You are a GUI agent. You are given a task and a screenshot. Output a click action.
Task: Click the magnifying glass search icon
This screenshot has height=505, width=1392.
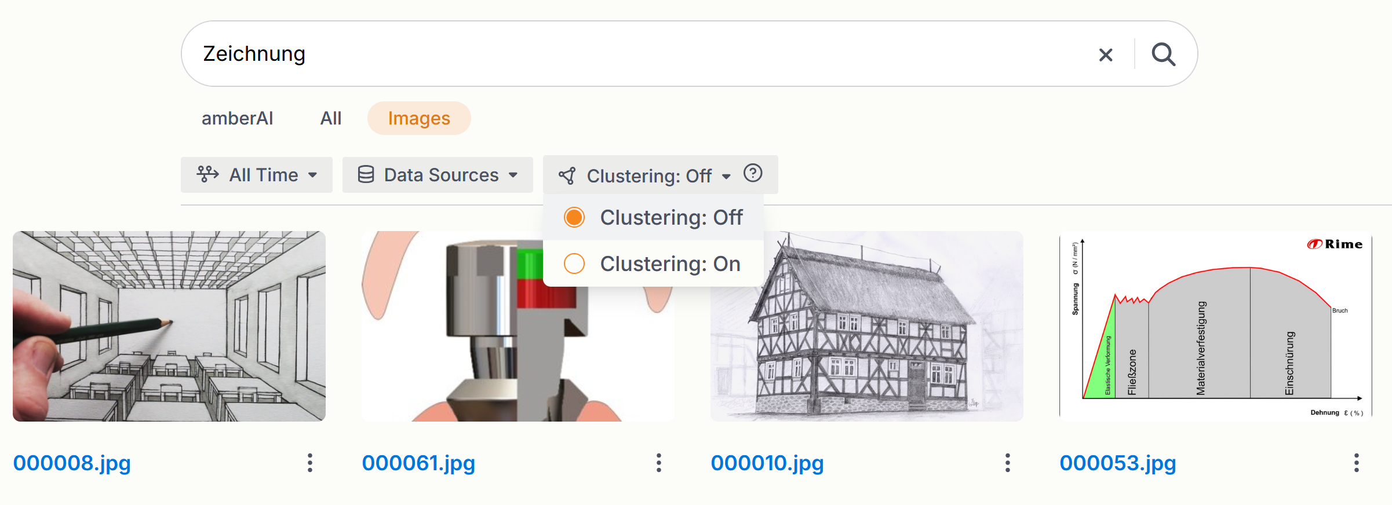[1163, 54]
